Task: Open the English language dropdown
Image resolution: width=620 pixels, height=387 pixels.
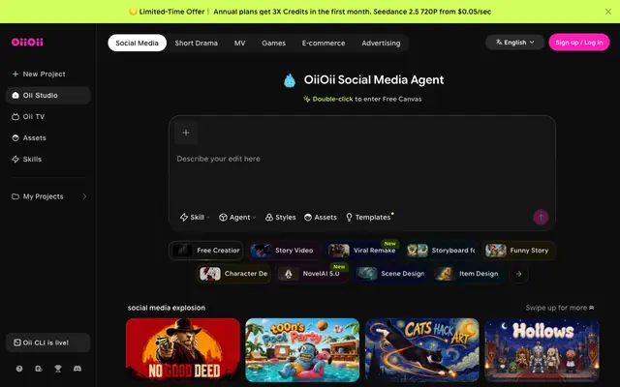Action: coord(514,43)
